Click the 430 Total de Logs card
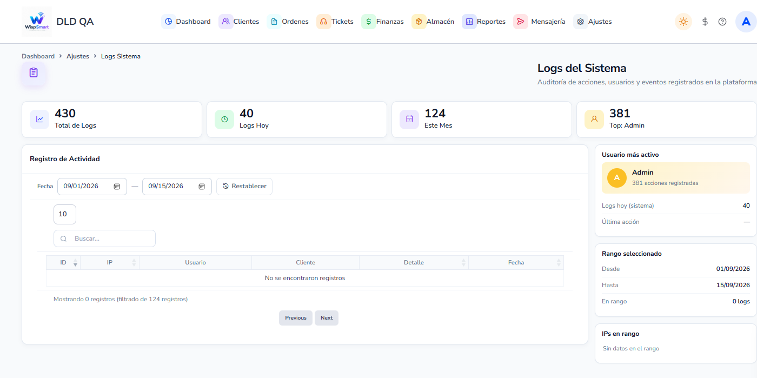Image resolution: width=757 pixels, height=378 pixels. 112,120
